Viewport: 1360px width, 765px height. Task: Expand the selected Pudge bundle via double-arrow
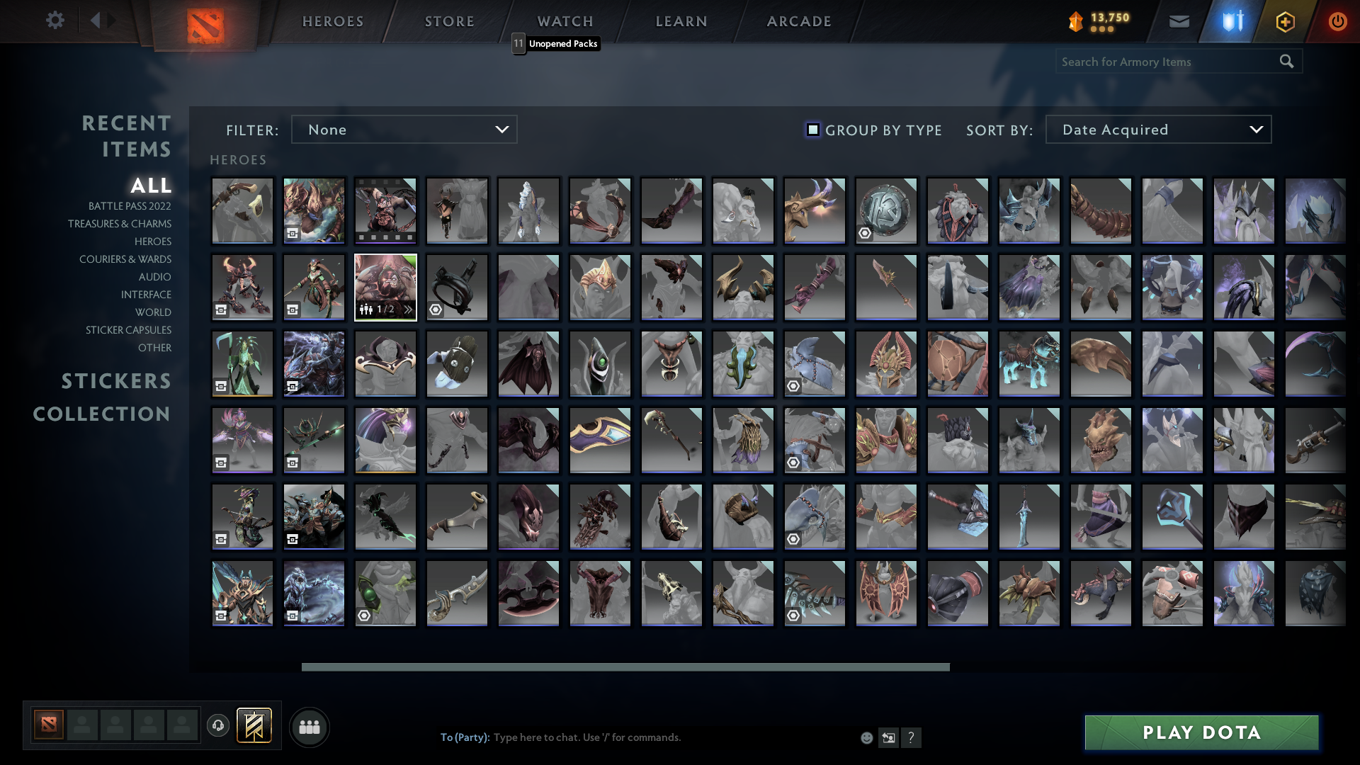pos(408,310)
